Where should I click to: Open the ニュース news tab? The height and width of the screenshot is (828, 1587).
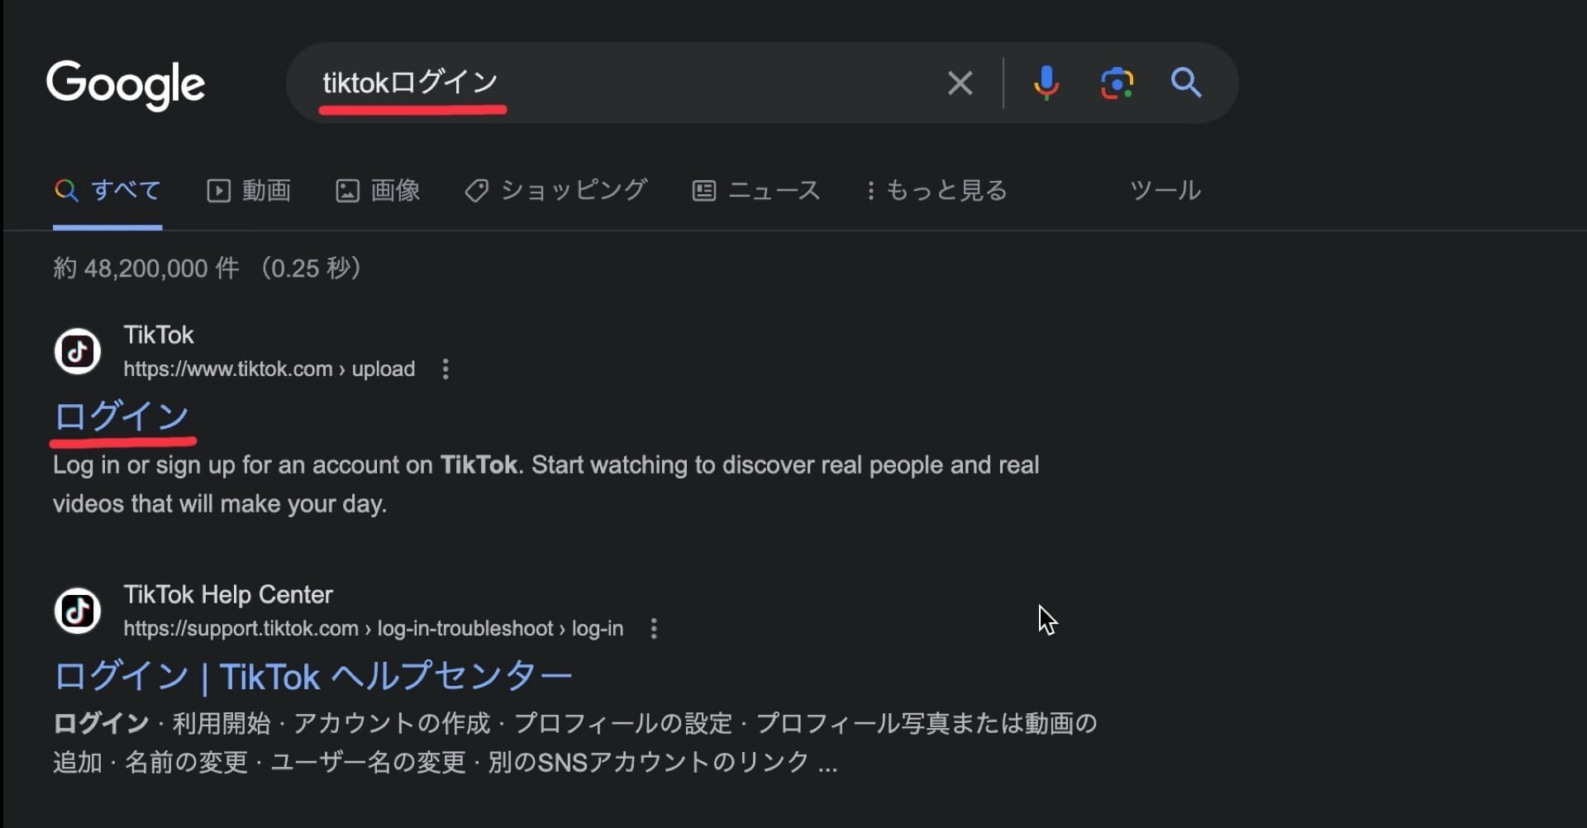756,191
